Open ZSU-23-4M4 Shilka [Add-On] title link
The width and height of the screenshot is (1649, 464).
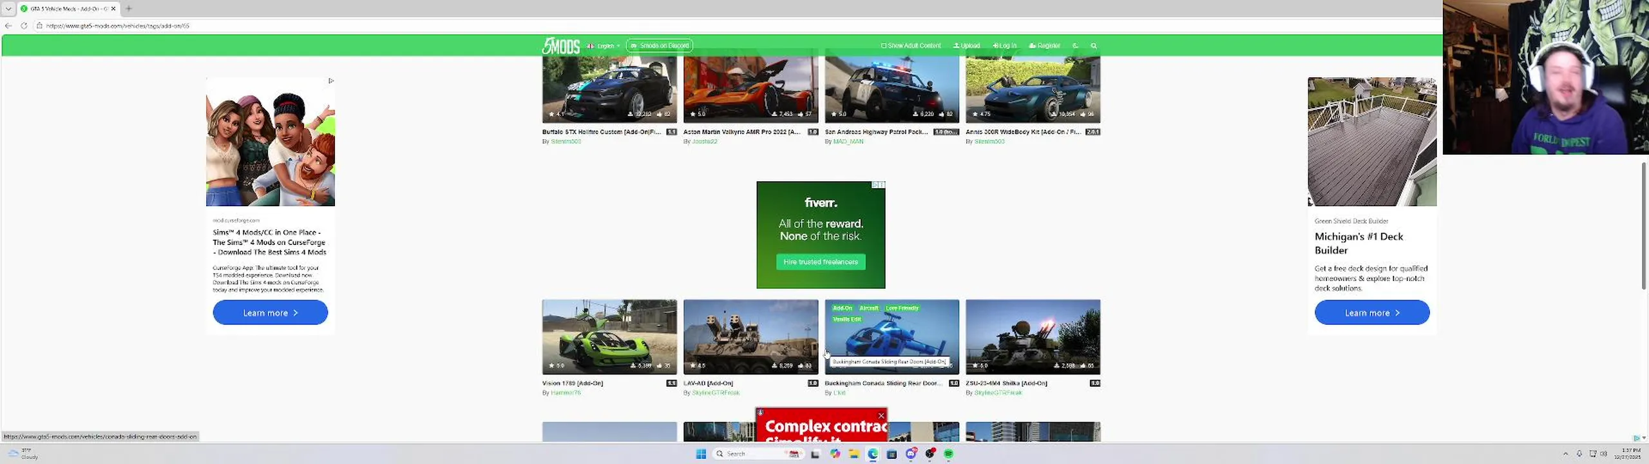(x=1006, y=383)
